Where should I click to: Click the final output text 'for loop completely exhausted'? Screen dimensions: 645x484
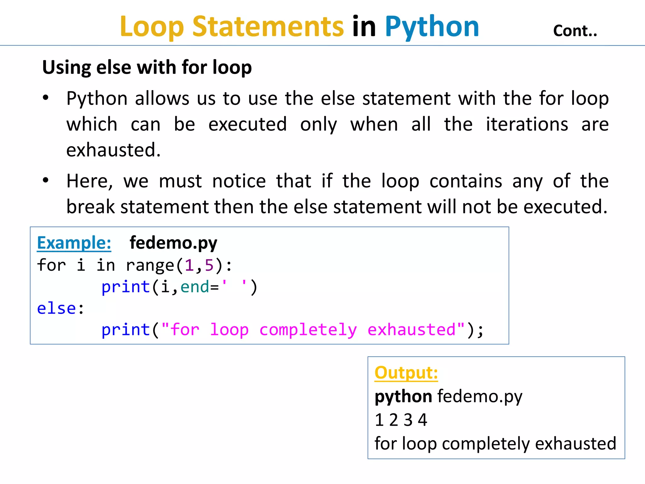point(495,444)
